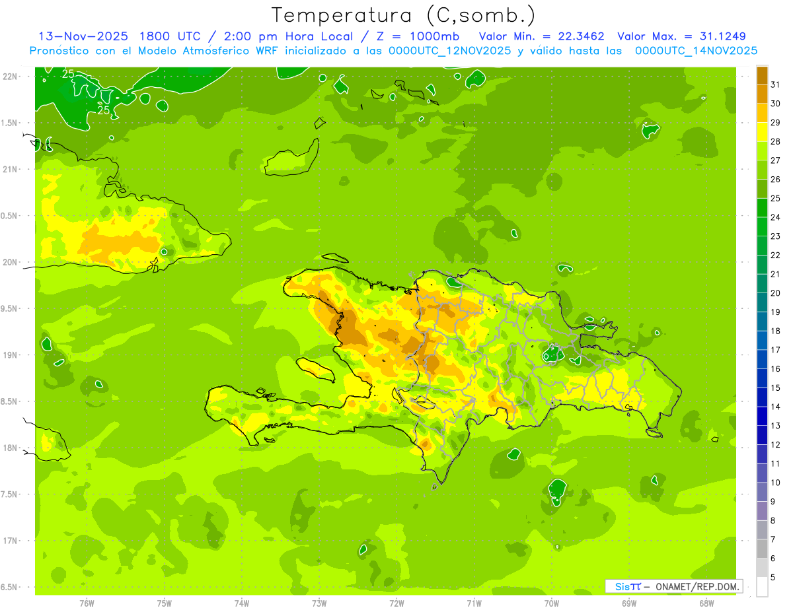Click longitude axis label "73W"

coord(319,603)
